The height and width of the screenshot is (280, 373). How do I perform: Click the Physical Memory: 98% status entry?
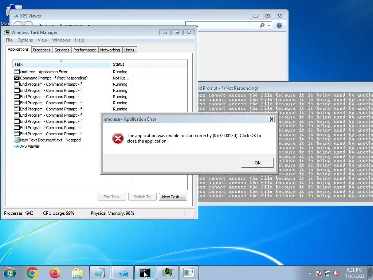(x=112, y=213)
